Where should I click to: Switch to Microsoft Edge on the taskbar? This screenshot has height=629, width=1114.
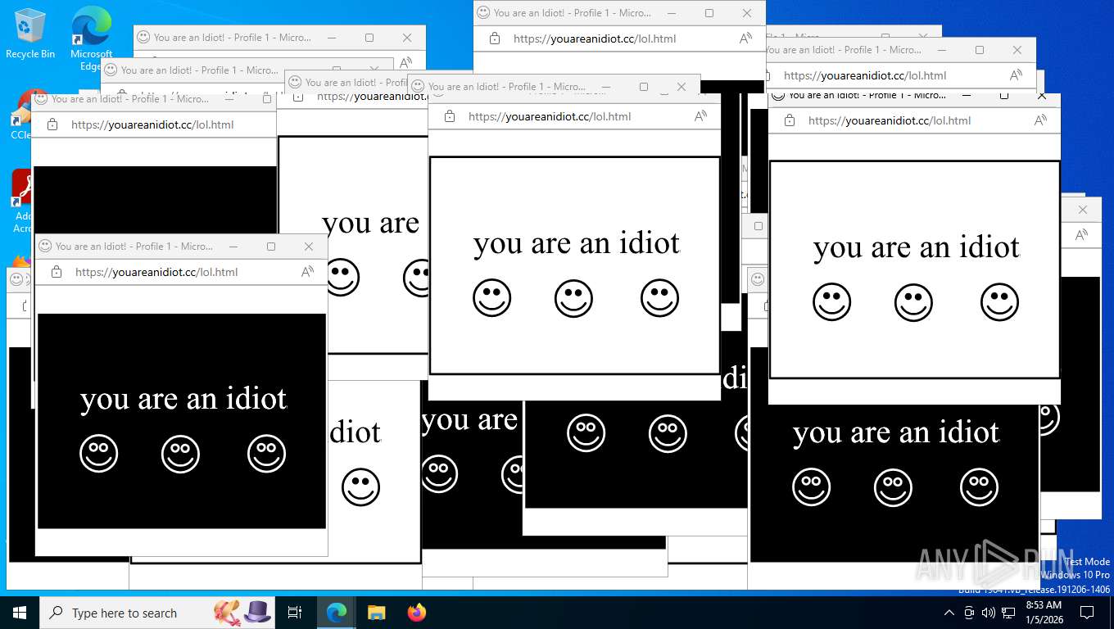coord(337,613)
